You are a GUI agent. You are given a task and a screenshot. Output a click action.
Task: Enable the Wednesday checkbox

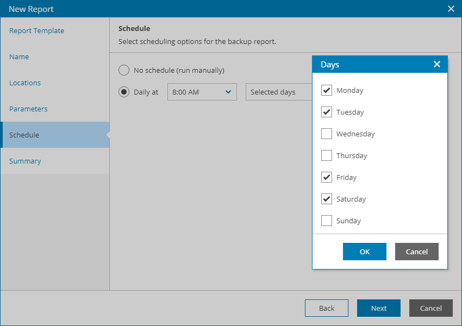pos(327,134)
